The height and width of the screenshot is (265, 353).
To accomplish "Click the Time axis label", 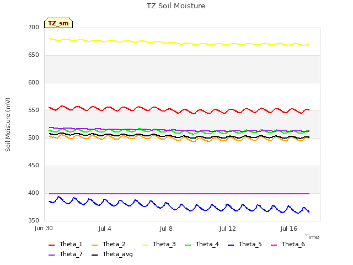I will (x=312, y=237).
